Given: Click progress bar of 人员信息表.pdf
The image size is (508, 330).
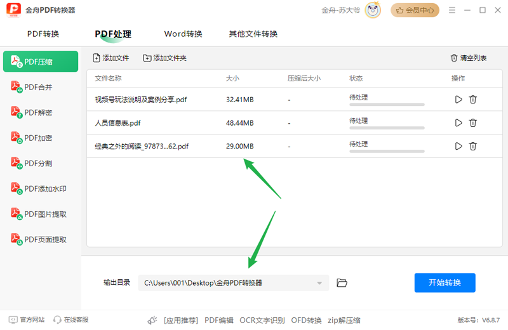Looking at the screenshot, I should pyautogui.click(x=387, y=128).
